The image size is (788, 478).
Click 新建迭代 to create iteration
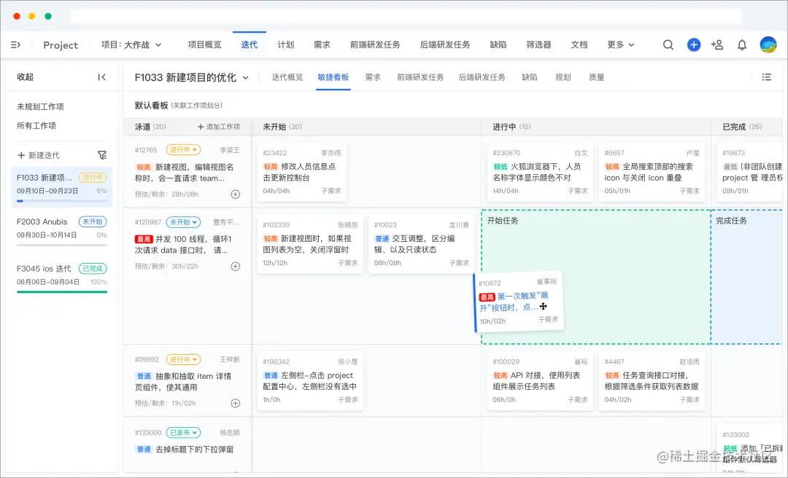click(39, 155)
